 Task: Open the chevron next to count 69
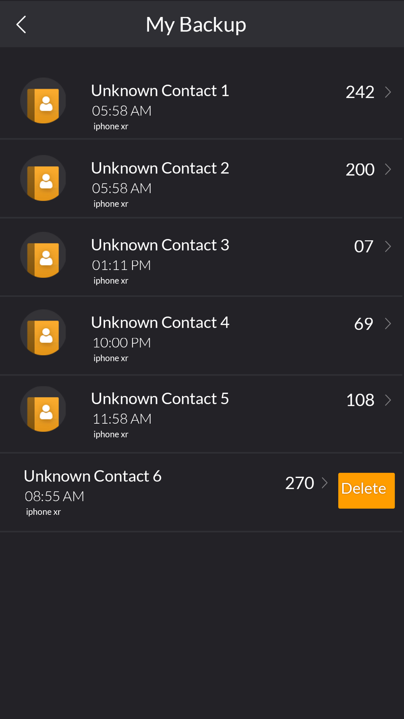(x=388, y=324)
